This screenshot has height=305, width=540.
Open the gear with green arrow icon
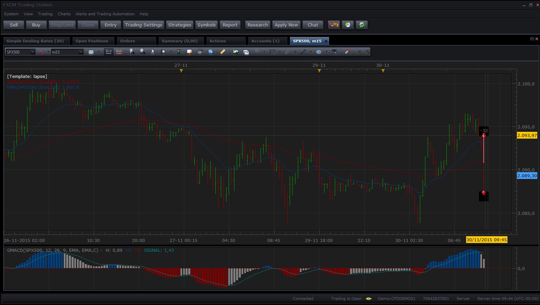pyautogui.click(x=362, y=25)
